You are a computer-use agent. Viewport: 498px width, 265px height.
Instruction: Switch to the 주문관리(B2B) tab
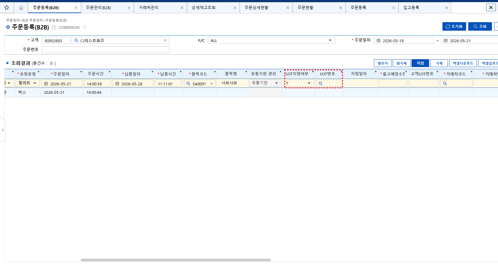pyautogui.click(x=99, y=8)
